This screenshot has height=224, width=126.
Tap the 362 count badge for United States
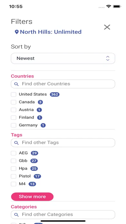(x=55, y=94)
